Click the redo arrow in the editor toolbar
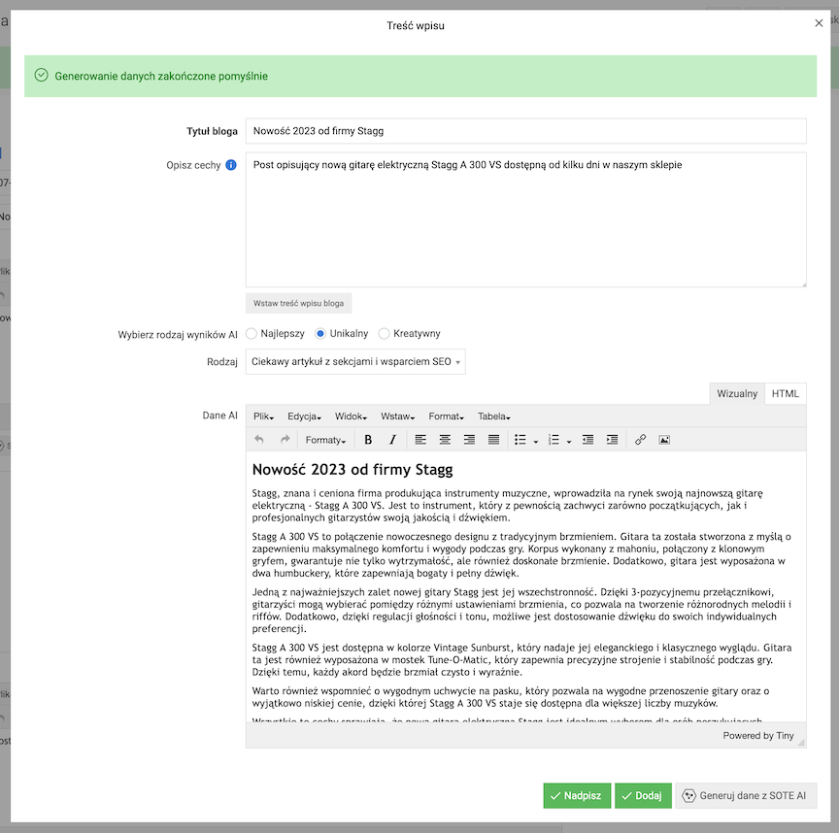 click(x=285, y=440)
